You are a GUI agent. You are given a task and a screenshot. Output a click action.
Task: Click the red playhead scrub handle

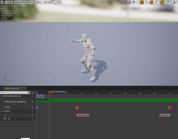(49, 93)
